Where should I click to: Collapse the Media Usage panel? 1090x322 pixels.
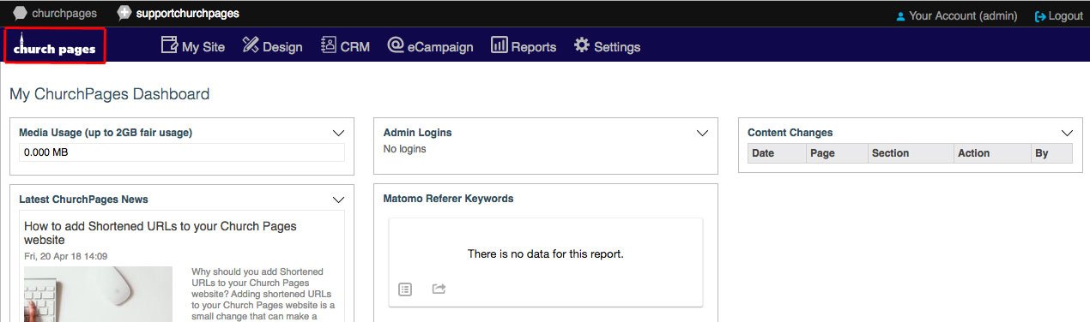click(x=338, y=133)
